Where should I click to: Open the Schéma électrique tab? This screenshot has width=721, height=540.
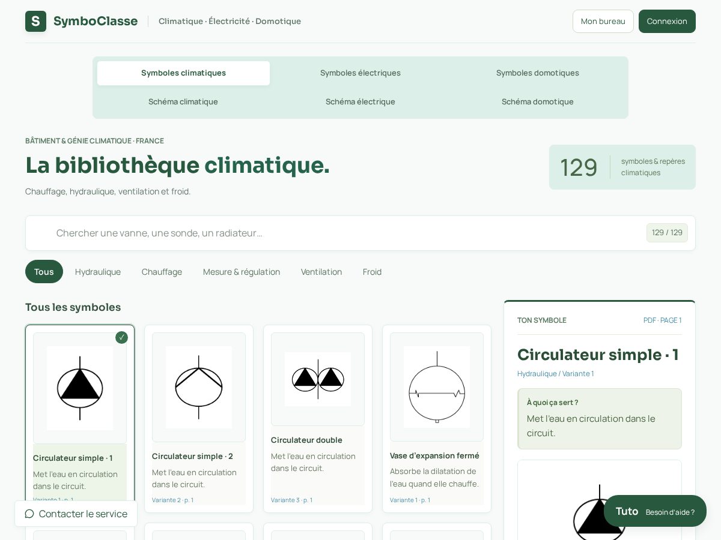(360, 102)
